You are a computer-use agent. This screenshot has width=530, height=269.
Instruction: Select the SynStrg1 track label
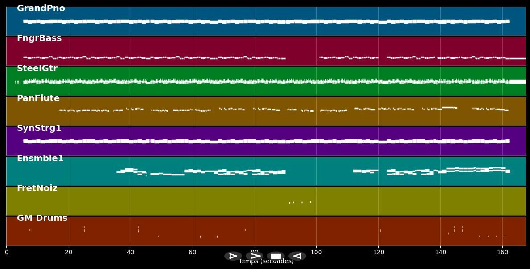39,128
